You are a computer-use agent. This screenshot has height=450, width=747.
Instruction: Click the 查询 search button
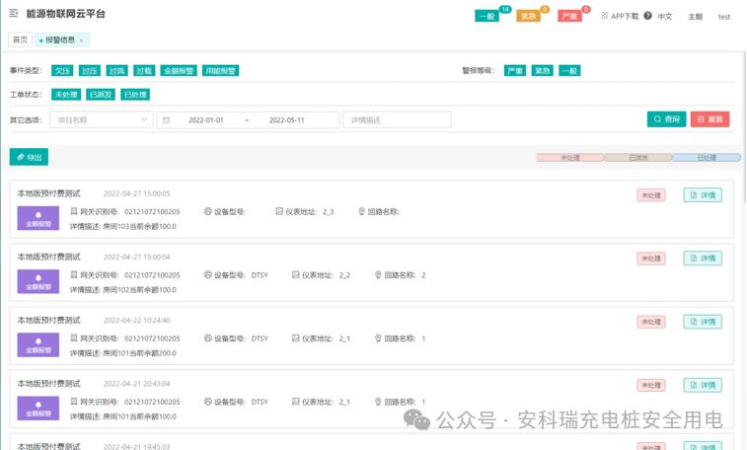pyautogui.click(x=666, y=119)
